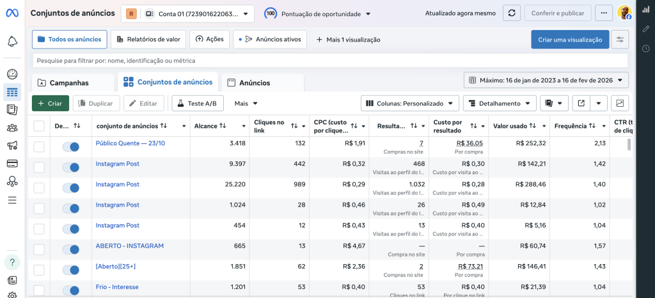Open the billing card icon in sidebar
Viewport: 655px width, 298px height.
pos(12,163)
